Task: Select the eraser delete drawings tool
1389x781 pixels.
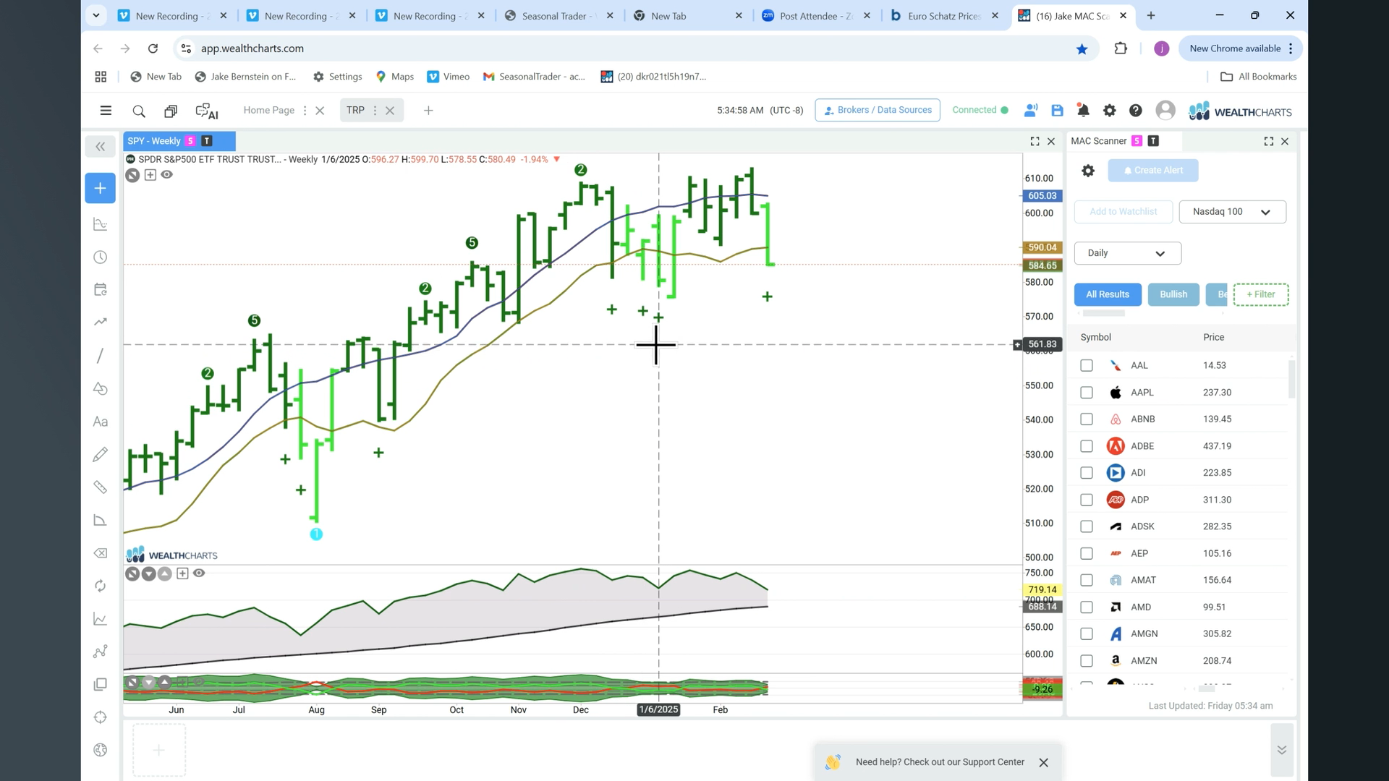Action: click(x=101, y=553)
